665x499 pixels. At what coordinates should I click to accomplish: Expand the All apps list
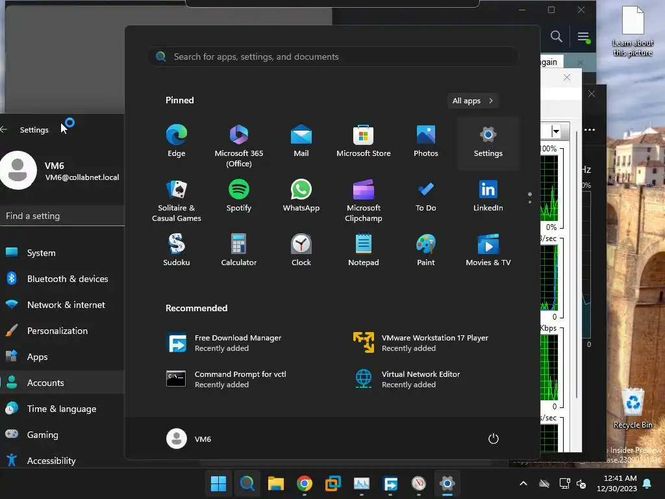pos(473,101)
